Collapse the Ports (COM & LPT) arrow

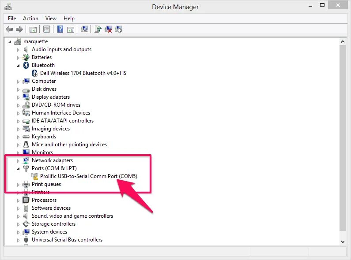pos(19,169)
